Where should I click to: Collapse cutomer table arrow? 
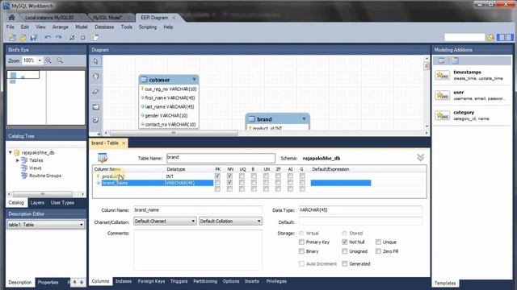tap(194, 79)
